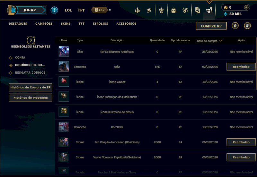Open the Loot chest icon

pos(173,10)
